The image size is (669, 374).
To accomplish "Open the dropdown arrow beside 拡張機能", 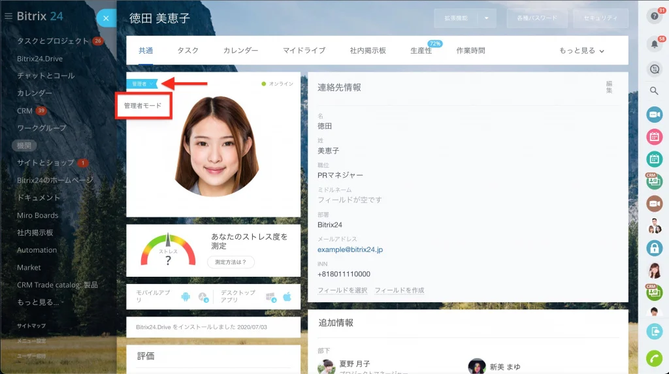I will click(486, 18).
